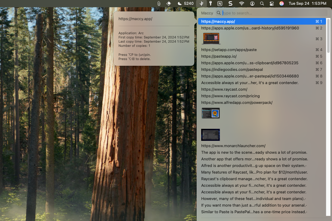Viewport: 332px width, 221px height.
Task: Select 'Alfred is another productivit' entry
Action: pyautogui.click(x=262, y=165)
